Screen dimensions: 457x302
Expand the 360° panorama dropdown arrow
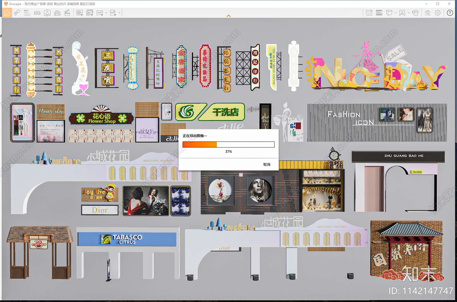(106, 13)
